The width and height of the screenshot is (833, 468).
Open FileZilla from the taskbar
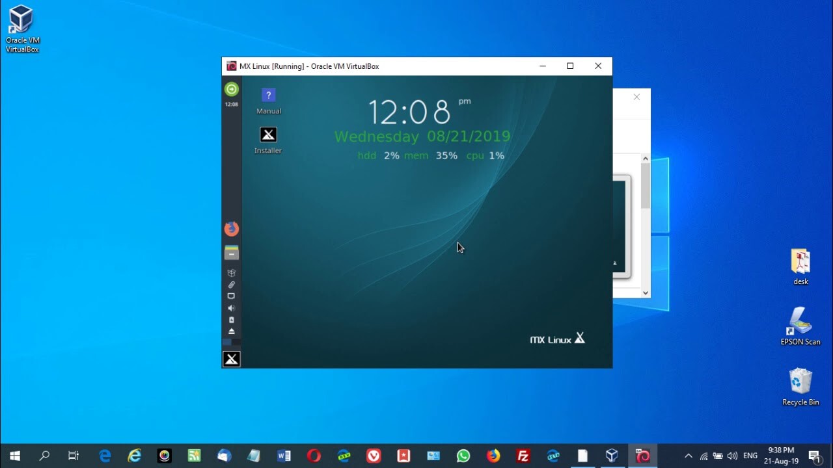pyautogui.click(x=523, y=456)
